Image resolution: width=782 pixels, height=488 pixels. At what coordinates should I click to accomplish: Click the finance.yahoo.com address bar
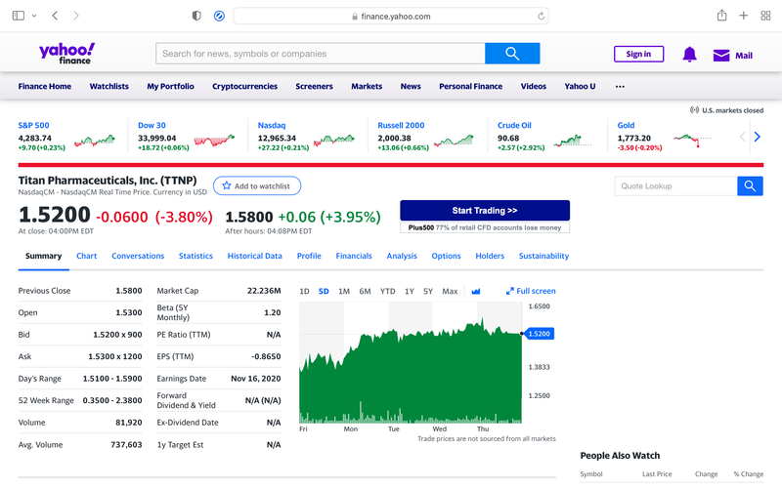click(x=391, y=16)
